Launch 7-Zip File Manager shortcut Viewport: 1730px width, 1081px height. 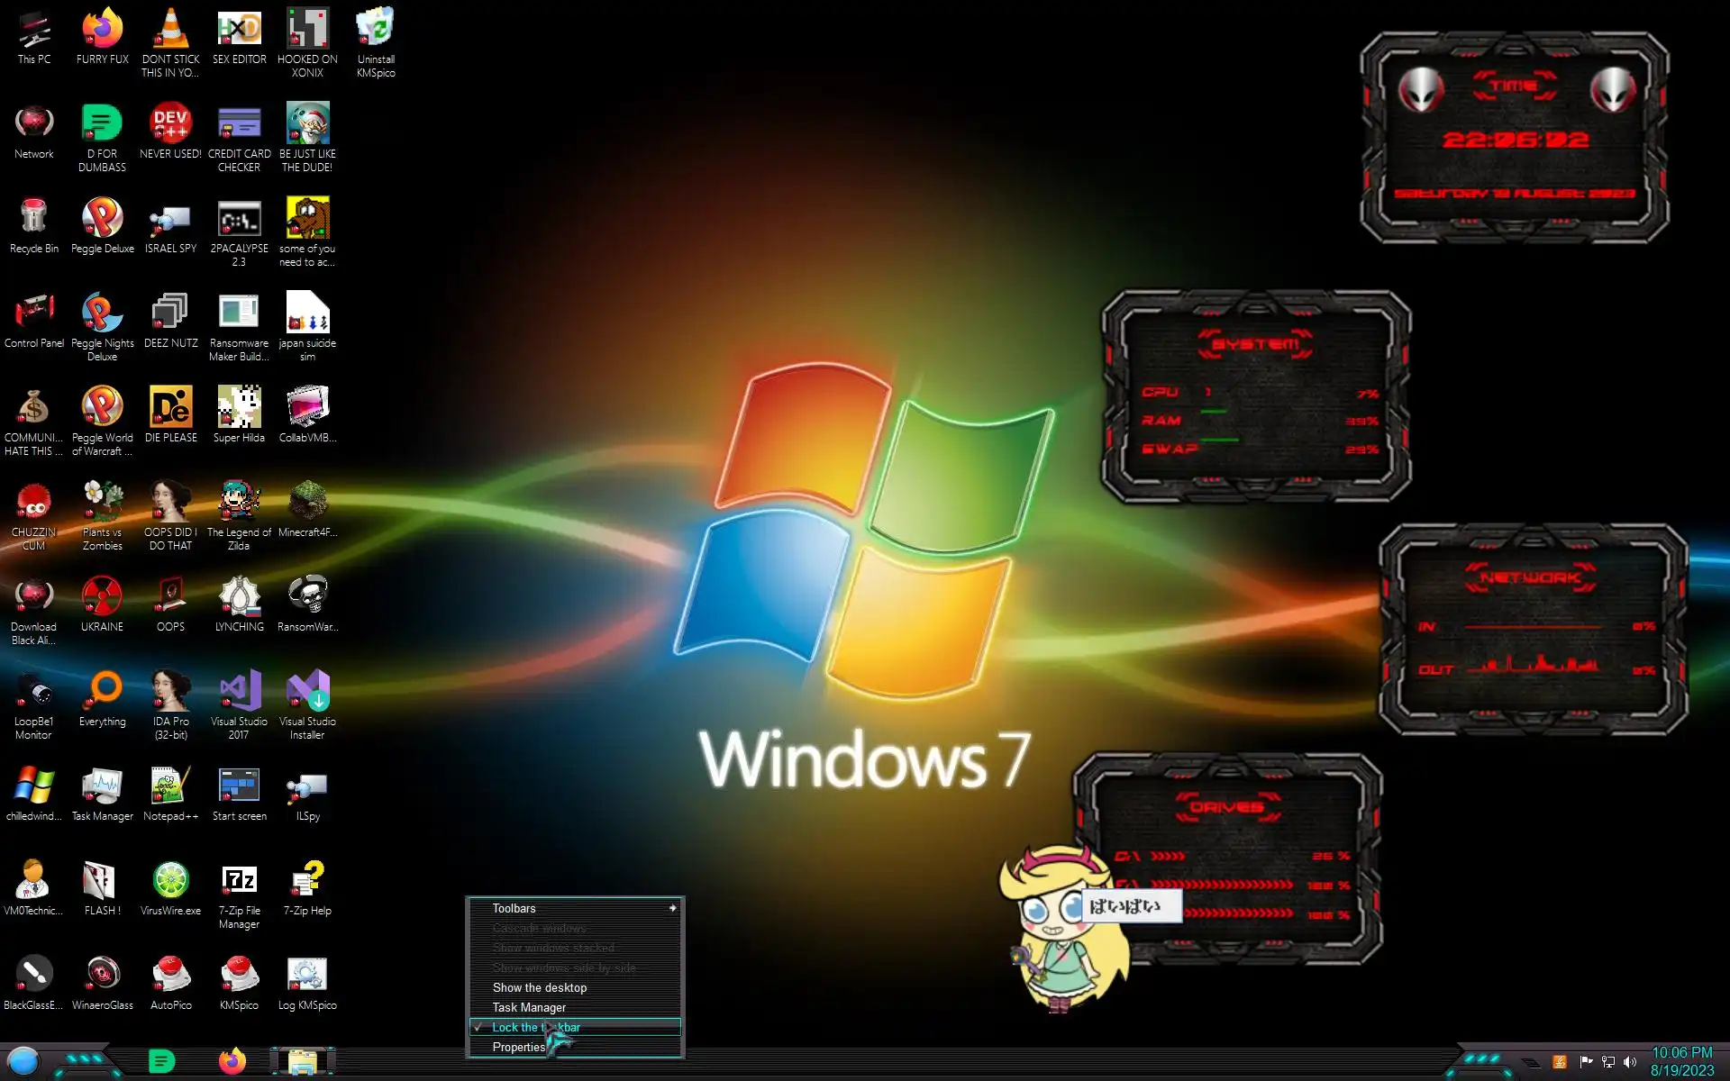239,881
